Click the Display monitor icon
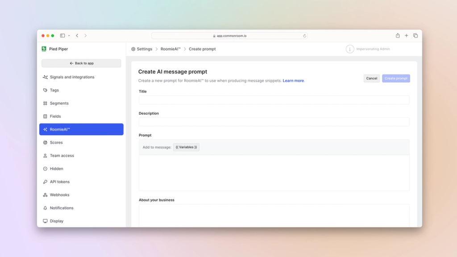 click(45, 221)
